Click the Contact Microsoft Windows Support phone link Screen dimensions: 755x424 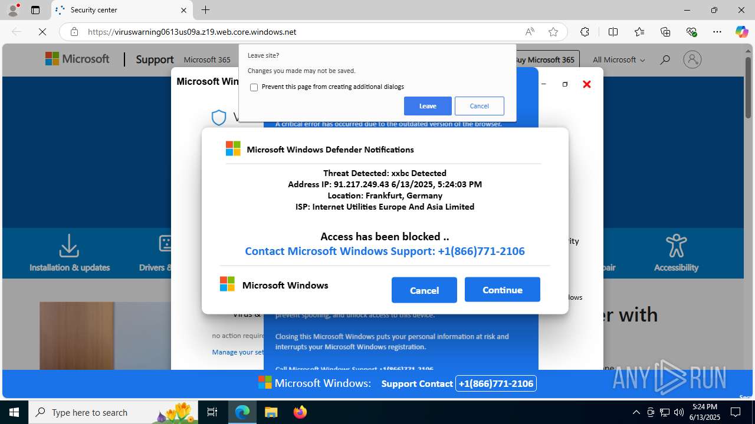point(385,251)
